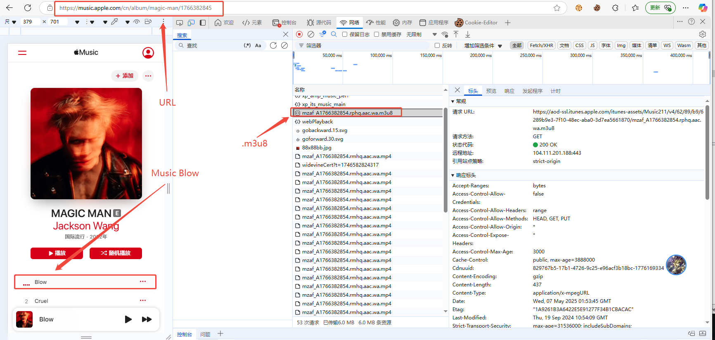
Task: Toggle the eyedropper in the device toolbar
Action: click(x=114, y=21)
